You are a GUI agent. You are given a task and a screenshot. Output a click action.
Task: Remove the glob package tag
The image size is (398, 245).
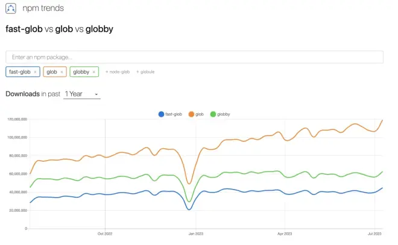[x=62, y=72]
